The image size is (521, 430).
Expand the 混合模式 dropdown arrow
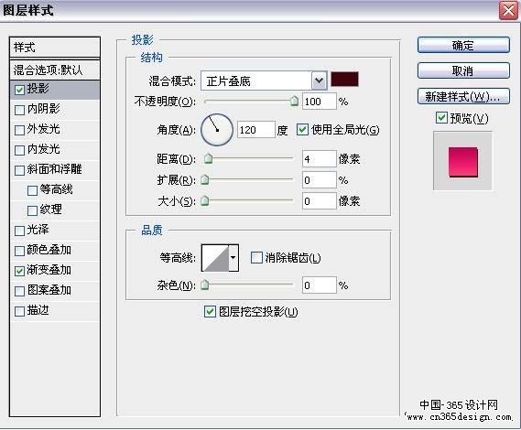pyautogui.click(x=319, y=81)
